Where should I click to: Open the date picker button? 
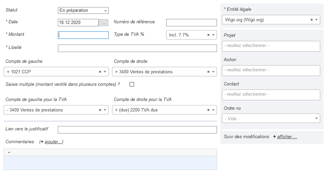(x=104, y=23)
